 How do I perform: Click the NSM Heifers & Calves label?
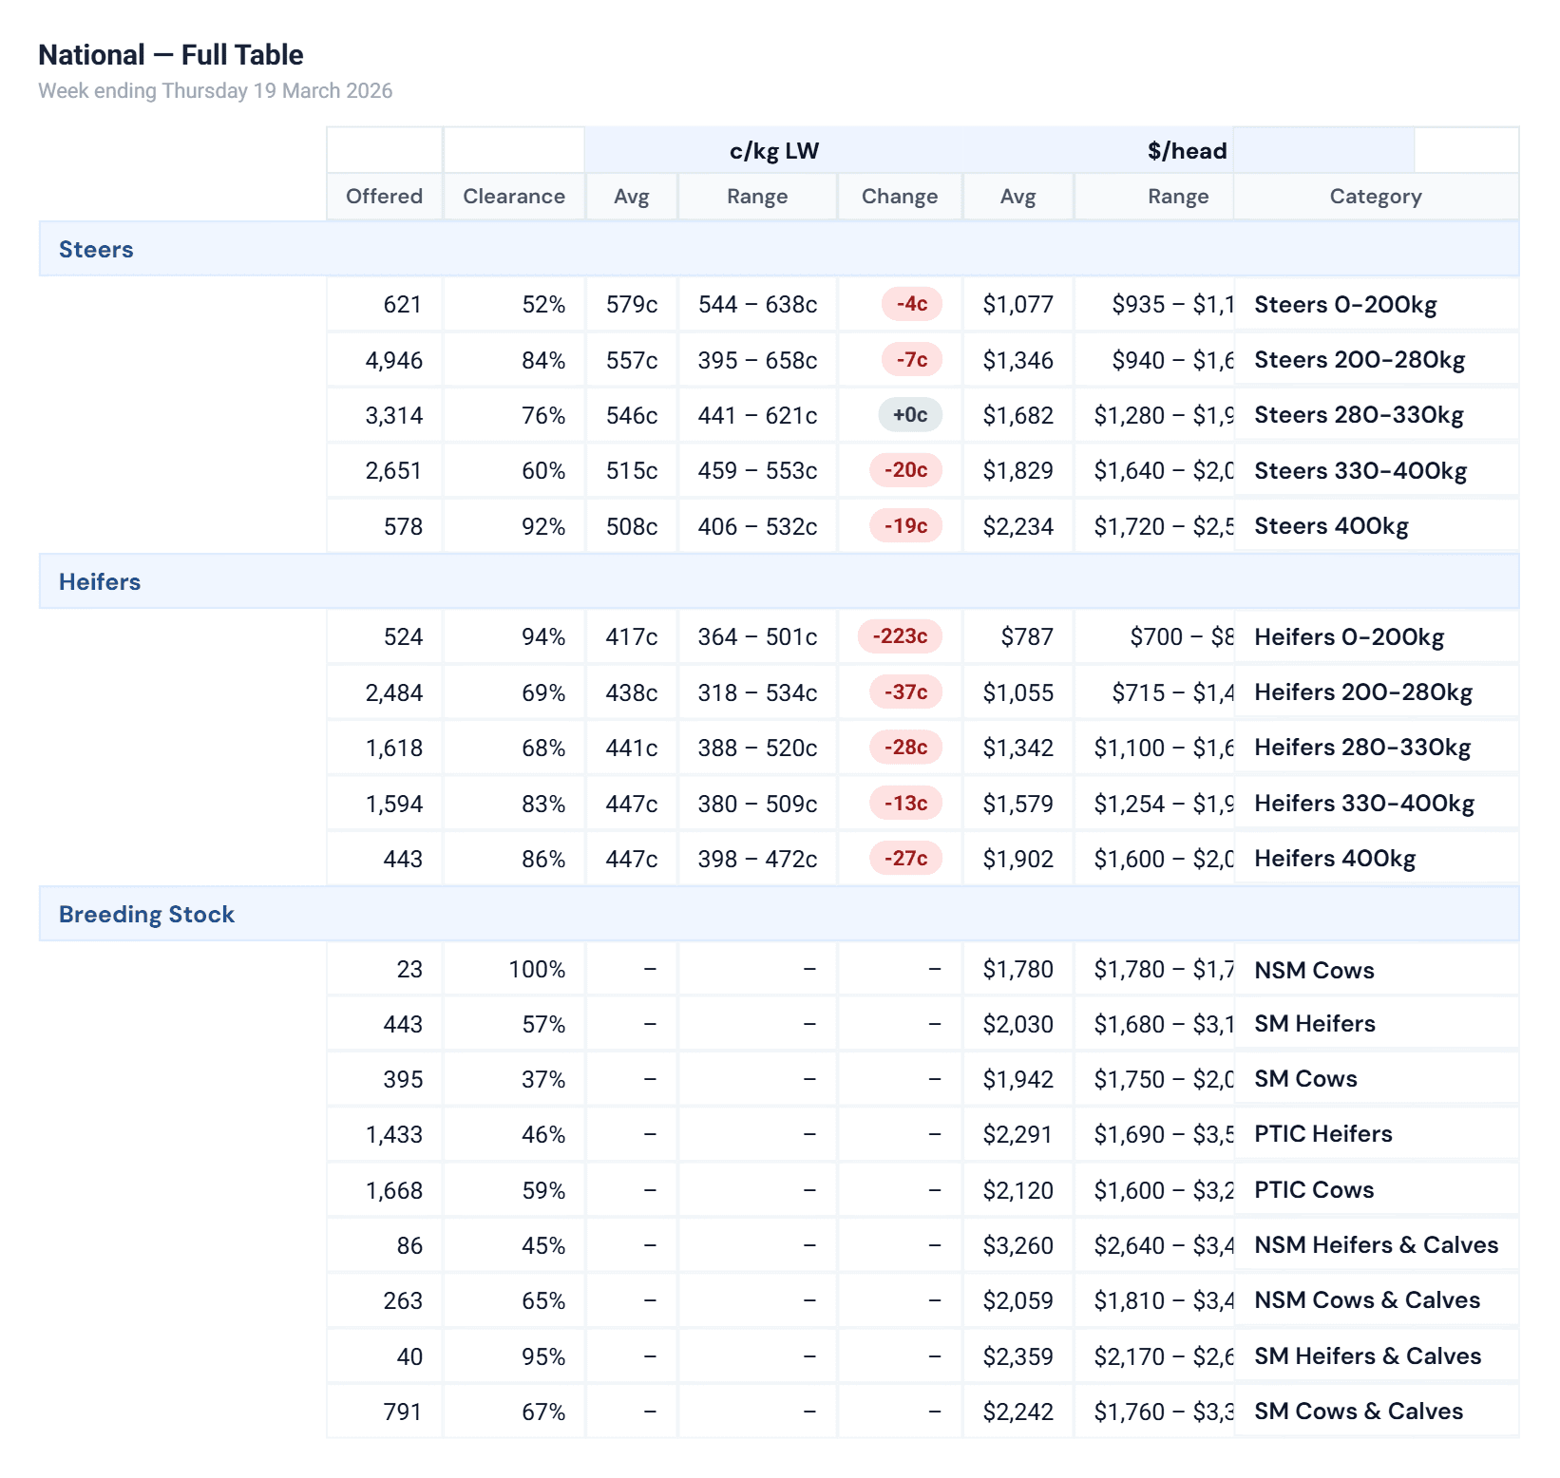click(1375, 1245)
